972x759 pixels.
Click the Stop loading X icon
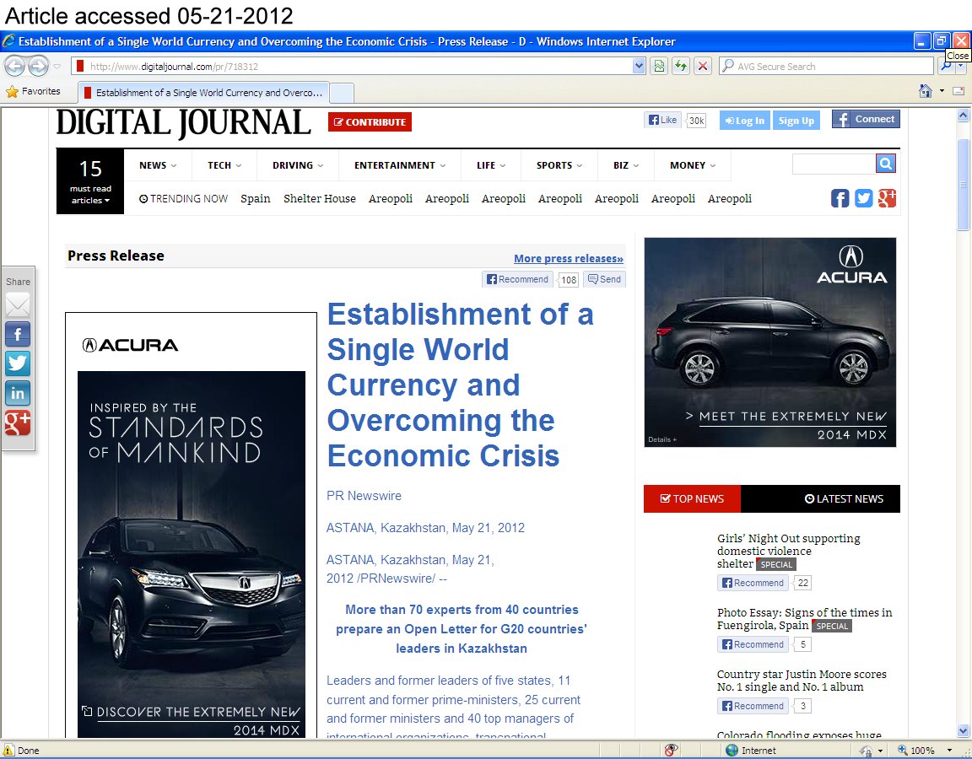coord(702,67)
